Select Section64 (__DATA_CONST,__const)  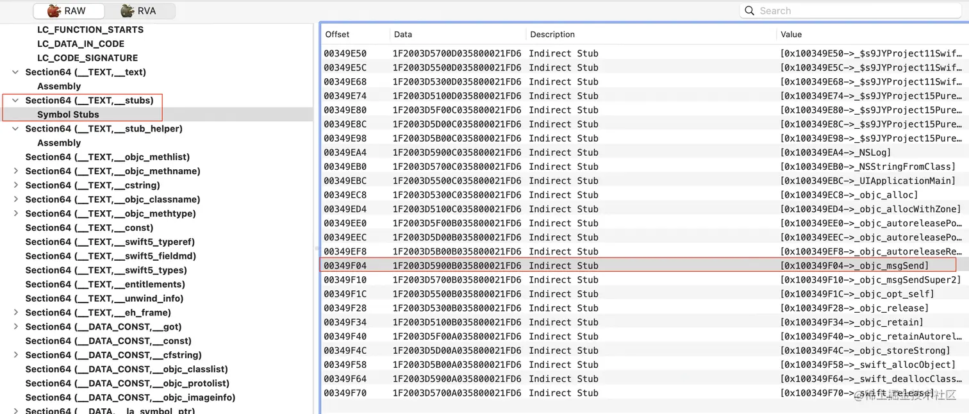(x=108, y=341)
